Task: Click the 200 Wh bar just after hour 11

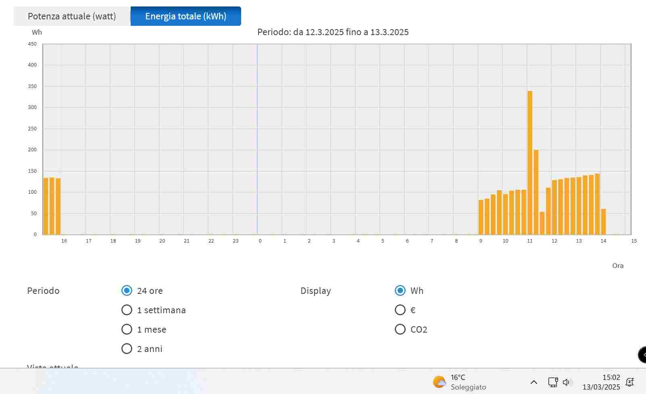Action: click(536, 192)
